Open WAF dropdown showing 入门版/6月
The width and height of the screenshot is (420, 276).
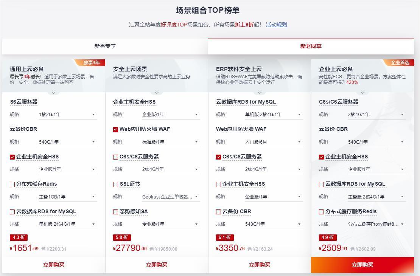(274, 142)
